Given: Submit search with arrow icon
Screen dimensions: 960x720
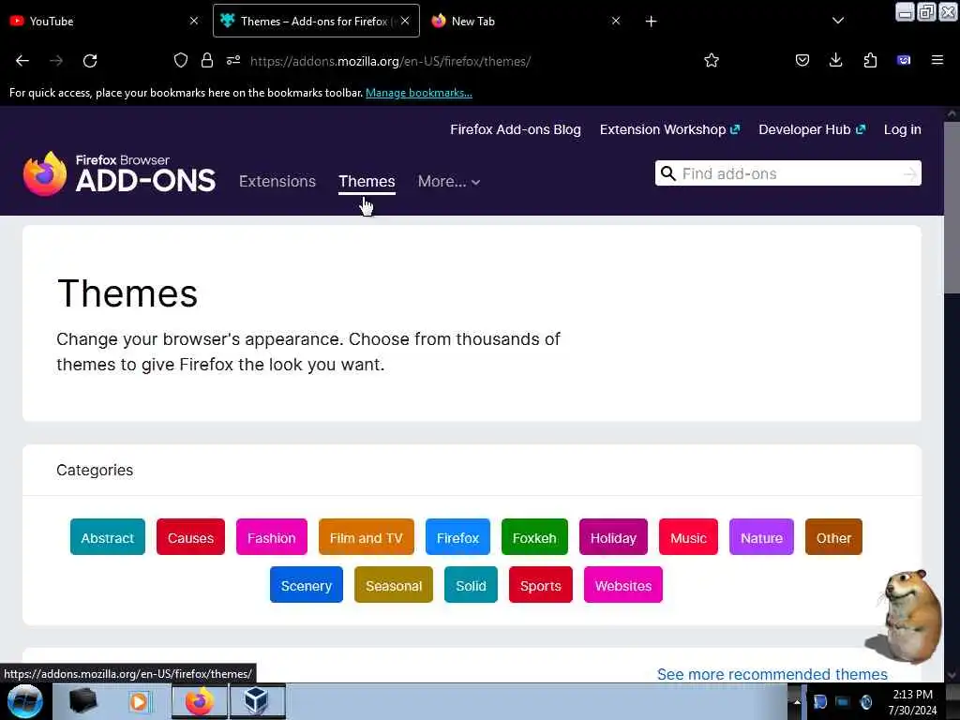Looking at the screenshot, I should click(x=909, y=173).
